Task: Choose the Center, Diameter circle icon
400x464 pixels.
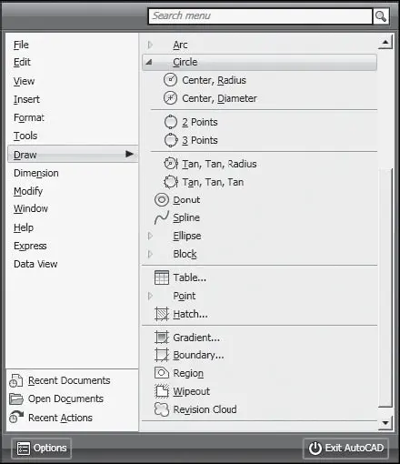Action: click(170, 98)
